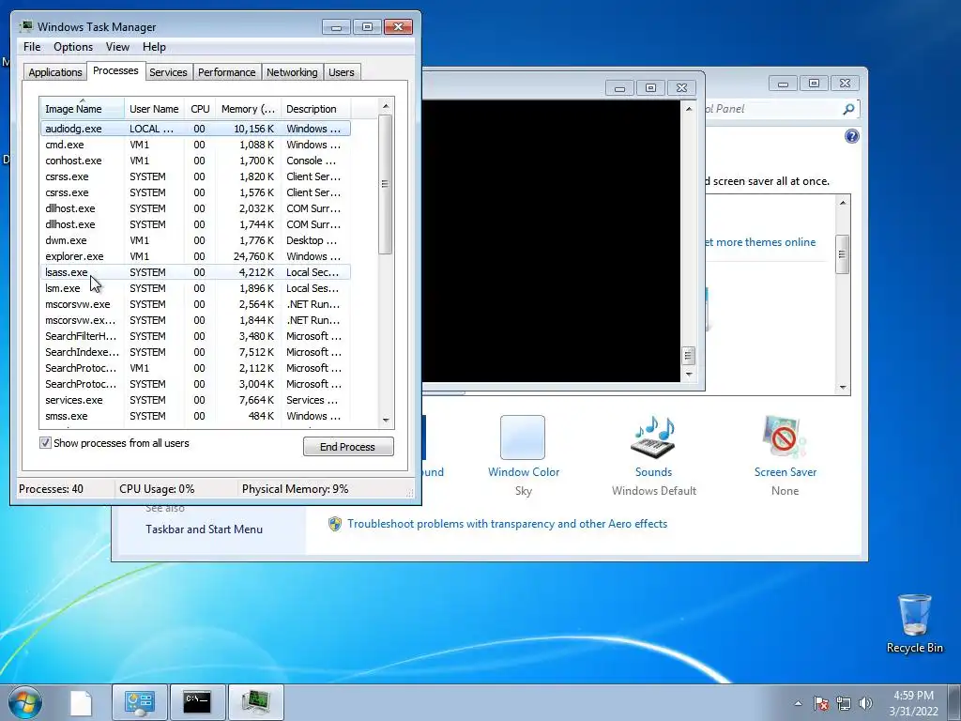Click the Task Manager taskbar button
The image size is (961, 721).
(x=255, y=702)
